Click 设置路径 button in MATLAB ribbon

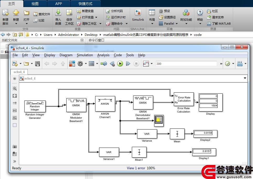(x=167, y=17)
